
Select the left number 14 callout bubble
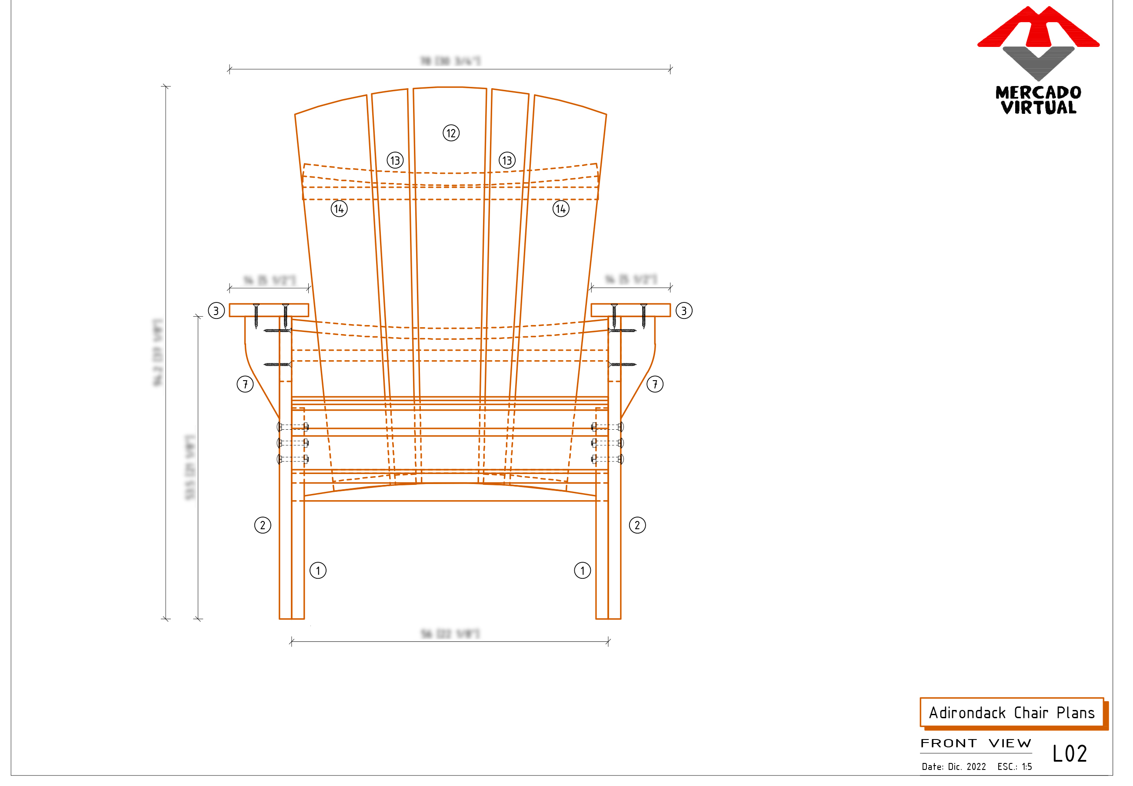point(339,209)
